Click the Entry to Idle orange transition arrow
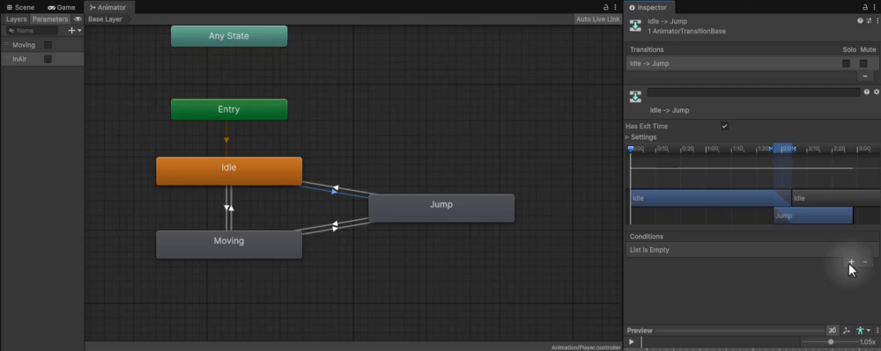Viewport: 881px width, 351px height. coord(226,139)
